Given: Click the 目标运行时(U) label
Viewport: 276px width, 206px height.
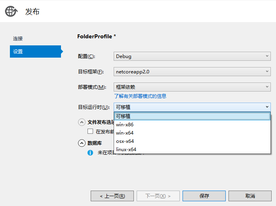Looking at the screenshot, I should coord(94,107).
